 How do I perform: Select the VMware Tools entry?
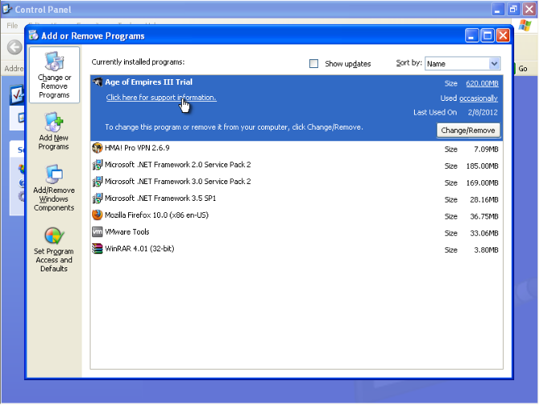296,233
